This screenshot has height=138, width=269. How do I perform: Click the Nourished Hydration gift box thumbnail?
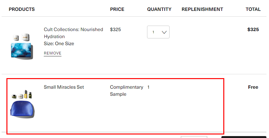coord(22,46)
